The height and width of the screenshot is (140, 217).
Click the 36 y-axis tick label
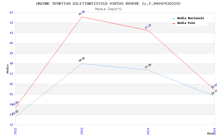[11, 84]
